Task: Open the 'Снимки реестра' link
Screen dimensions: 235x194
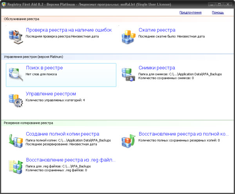Action: click(x=157, y=68)
